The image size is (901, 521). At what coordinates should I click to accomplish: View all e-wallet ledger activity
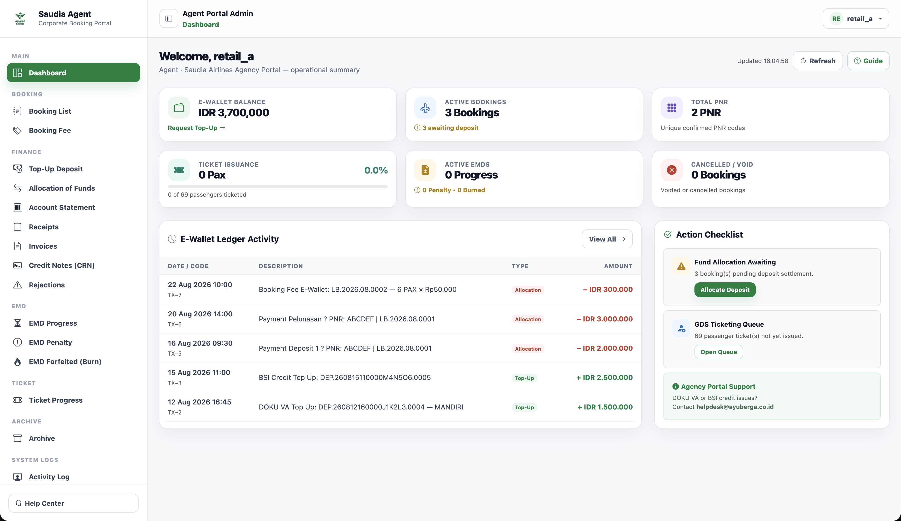(607, 239)
